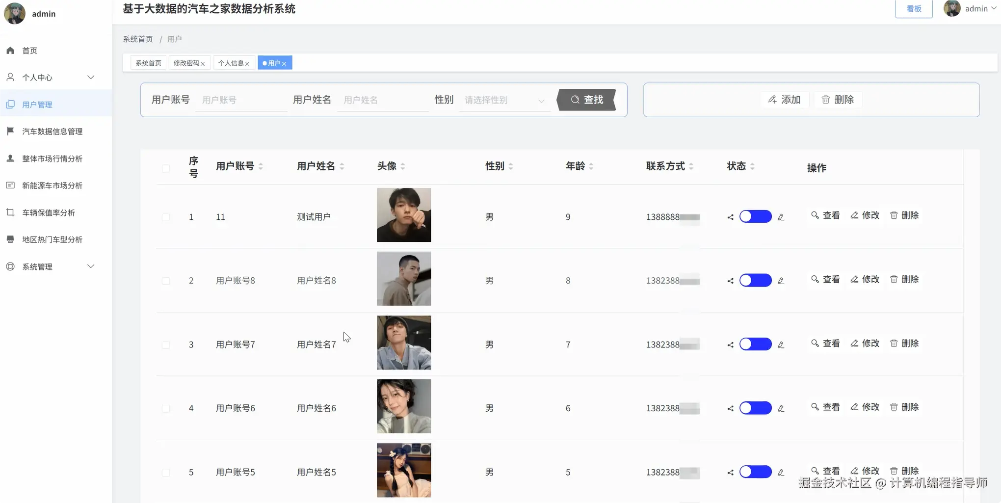This screenshot has height=503, width=1001.
Task: Click the share icon in 用户账号6 row
Action: coord(731,408)
